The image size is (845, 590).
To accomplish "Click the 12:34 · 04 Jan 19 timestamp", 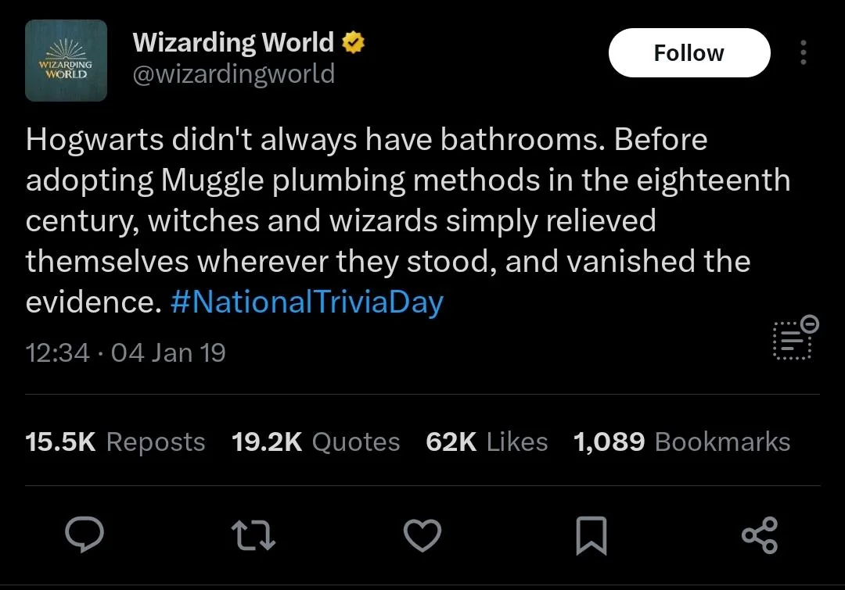I will pos(125,353).
